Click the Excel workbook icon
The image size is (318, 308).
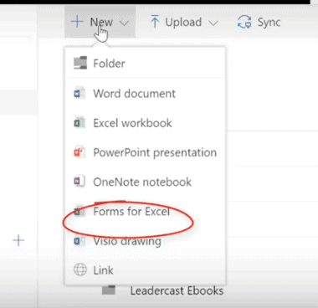79,123
